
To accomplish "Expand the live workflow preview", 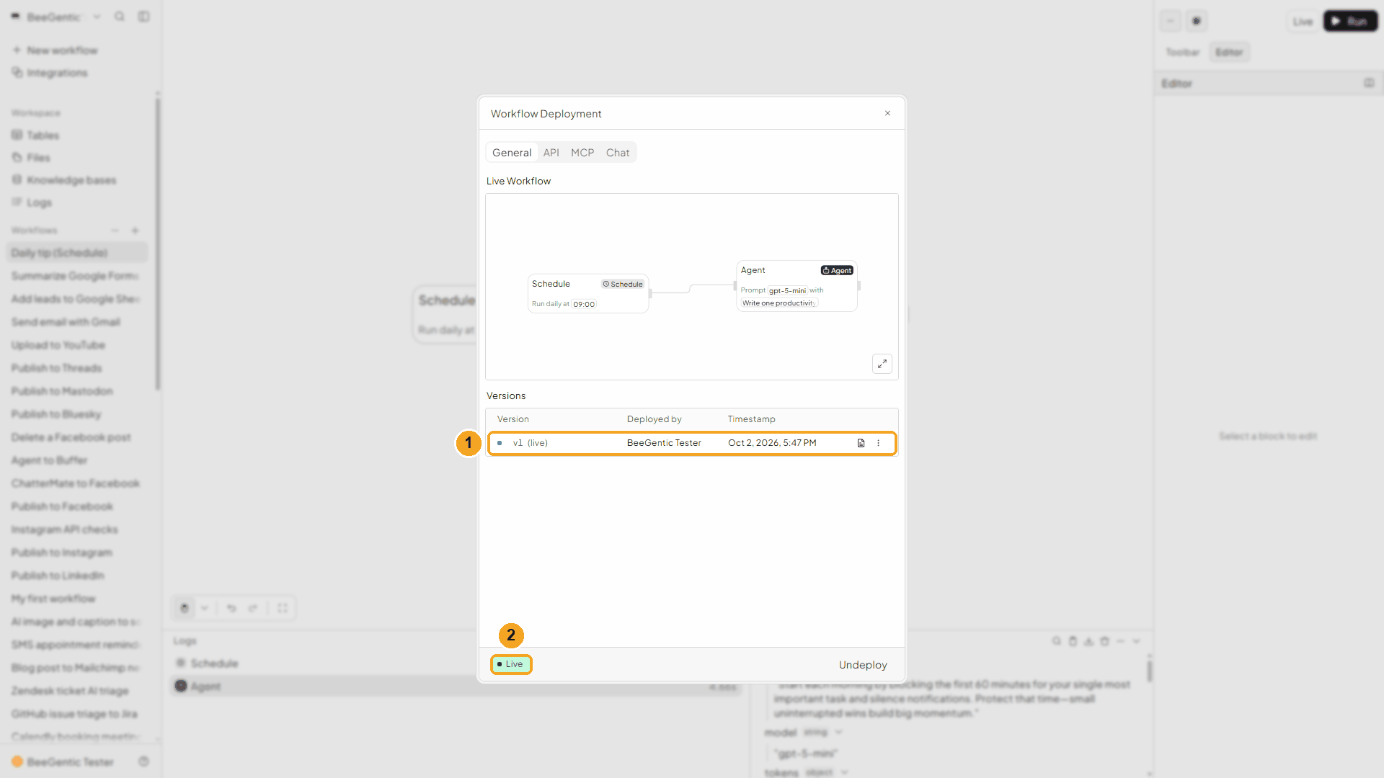I will pyautogui.click(x=882, y=364).
